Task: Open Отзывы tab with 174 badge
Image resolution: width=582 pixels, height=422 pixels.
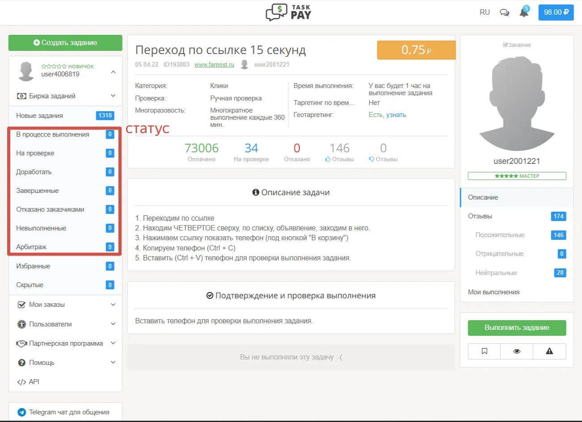Action: [517, 216]
